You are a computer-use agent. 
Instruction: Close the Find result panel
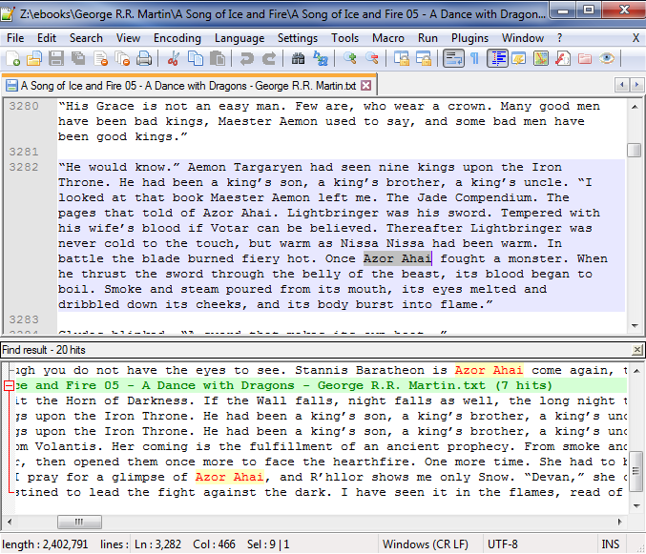coord(637,350)
